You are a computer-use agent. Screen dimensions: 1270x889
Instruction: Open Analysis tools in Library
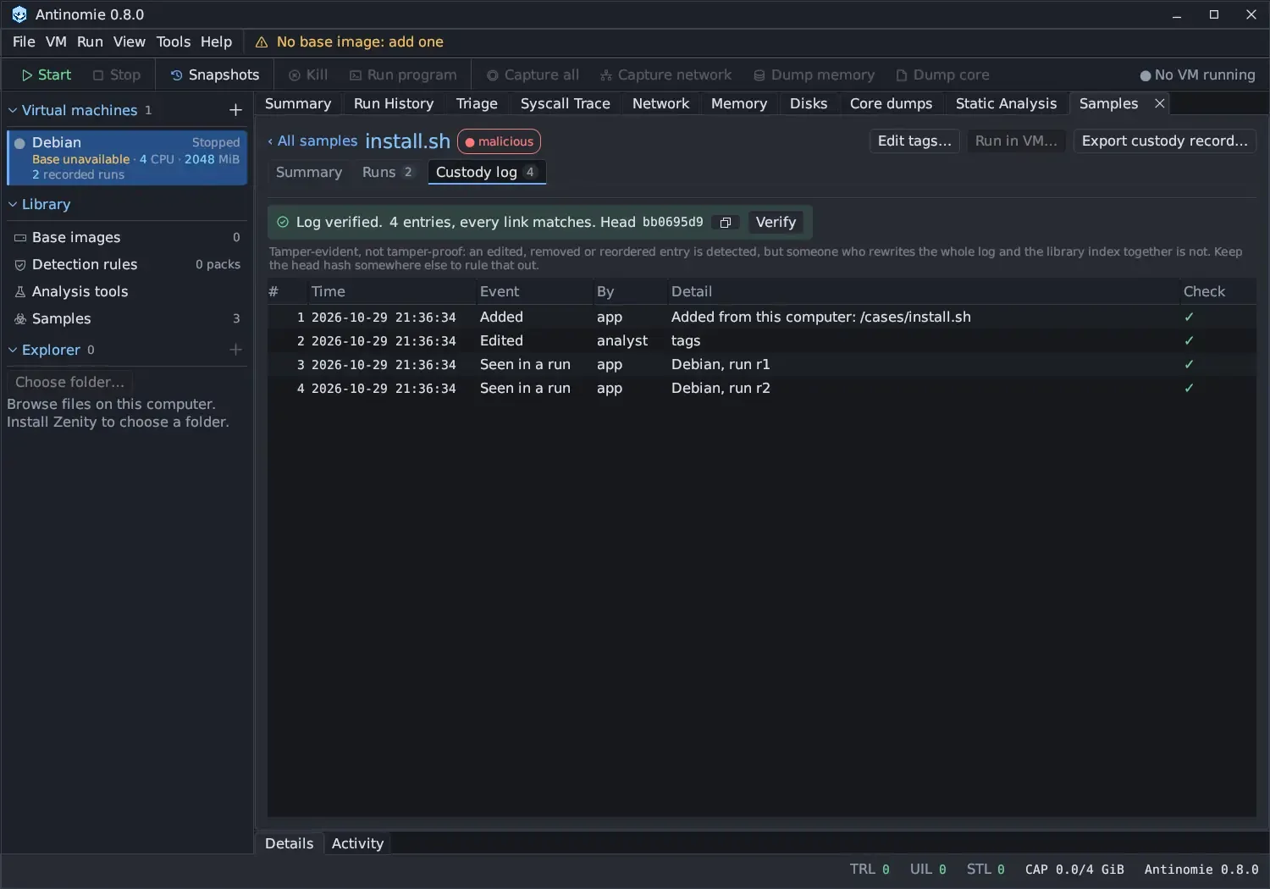[x=127, y=291]
